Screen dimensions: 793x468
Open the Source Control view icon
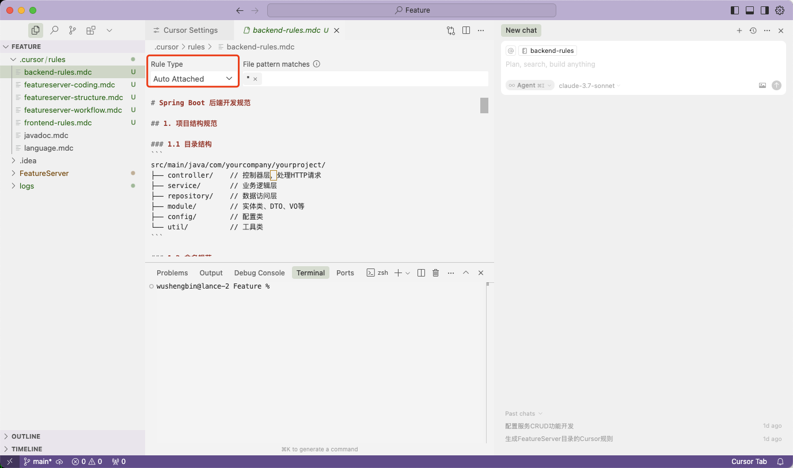coord(72,30)
